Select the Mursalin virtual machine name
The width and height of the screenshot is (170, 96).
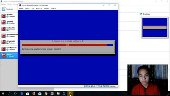[10, 15]
